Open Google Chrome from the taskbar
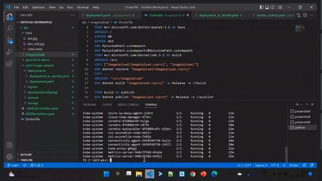The image size is (322, 181). coord(193,174)
